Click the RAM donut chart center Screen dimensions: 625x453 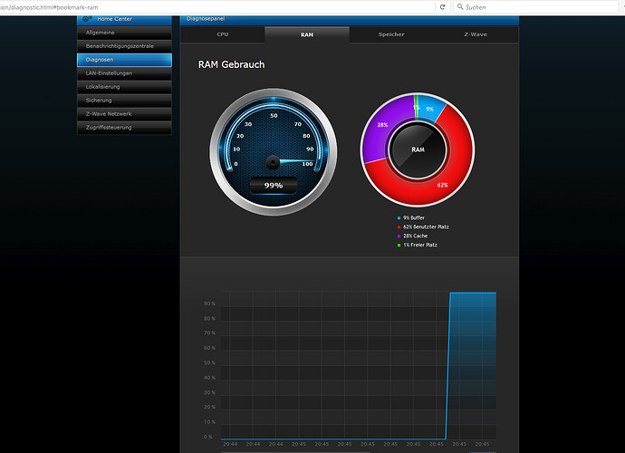point(418,149)
